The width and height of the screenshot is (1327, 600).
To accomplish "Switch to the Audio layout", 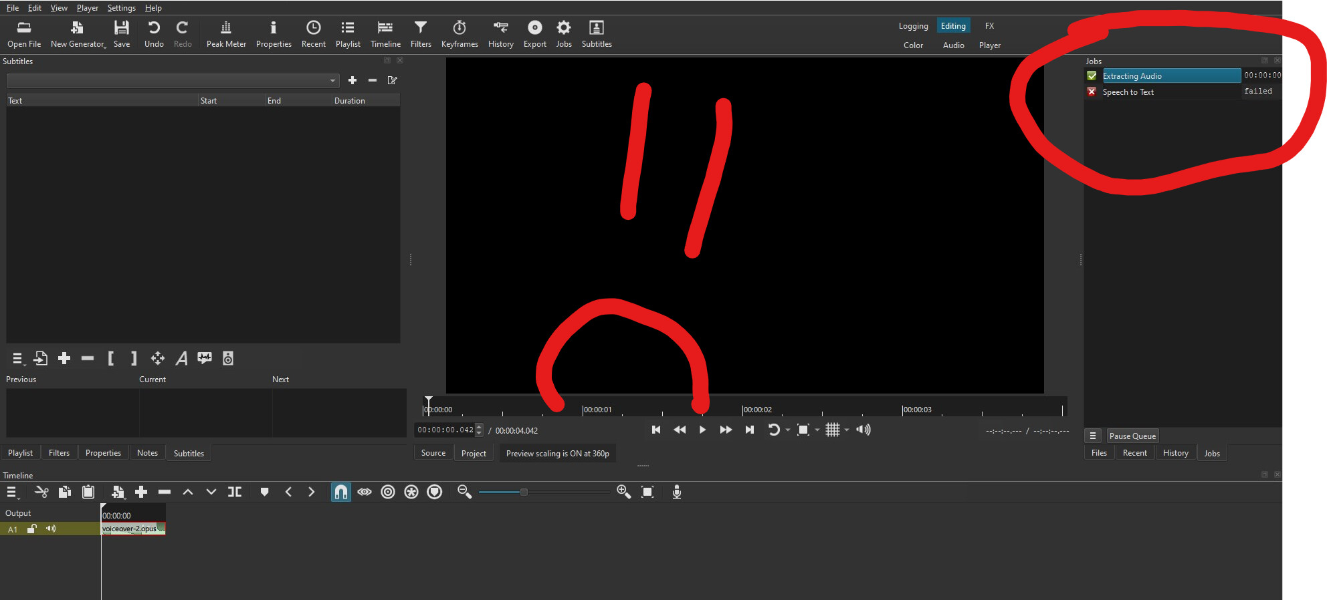I will point(953,45).
